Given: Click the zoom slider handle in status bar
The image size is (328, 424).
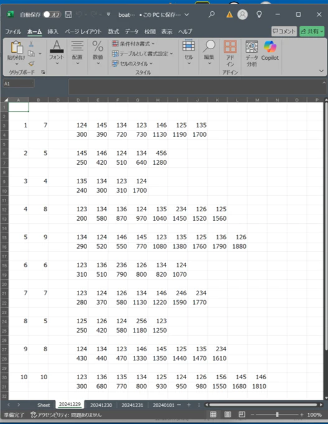Looking at the screenshot, I should (277, 414).
